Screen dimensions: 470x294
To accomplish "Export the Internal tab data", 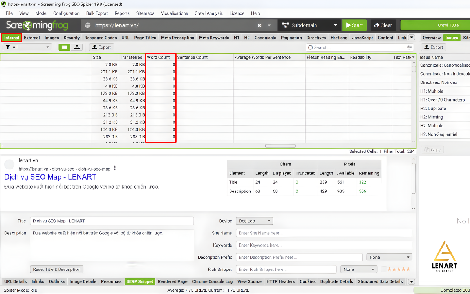I will click(101, 47).
